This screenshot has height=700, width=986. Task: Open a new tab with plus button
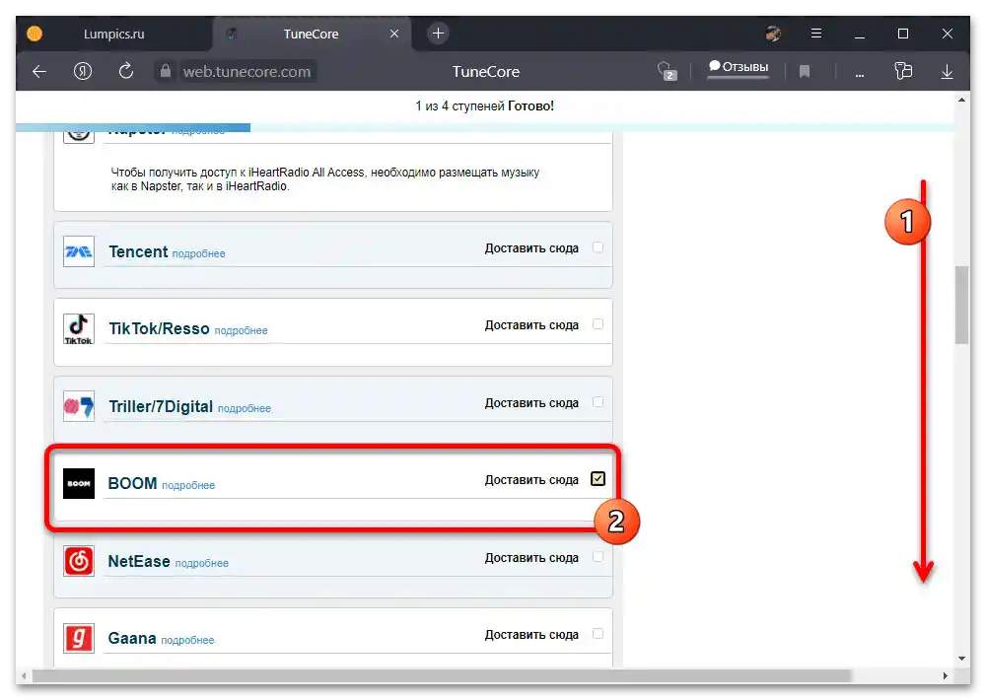point(439,34)
